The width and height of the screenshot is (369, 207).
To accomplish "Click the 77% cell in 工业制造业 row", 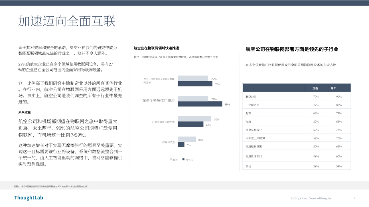I will click(316, 105).
